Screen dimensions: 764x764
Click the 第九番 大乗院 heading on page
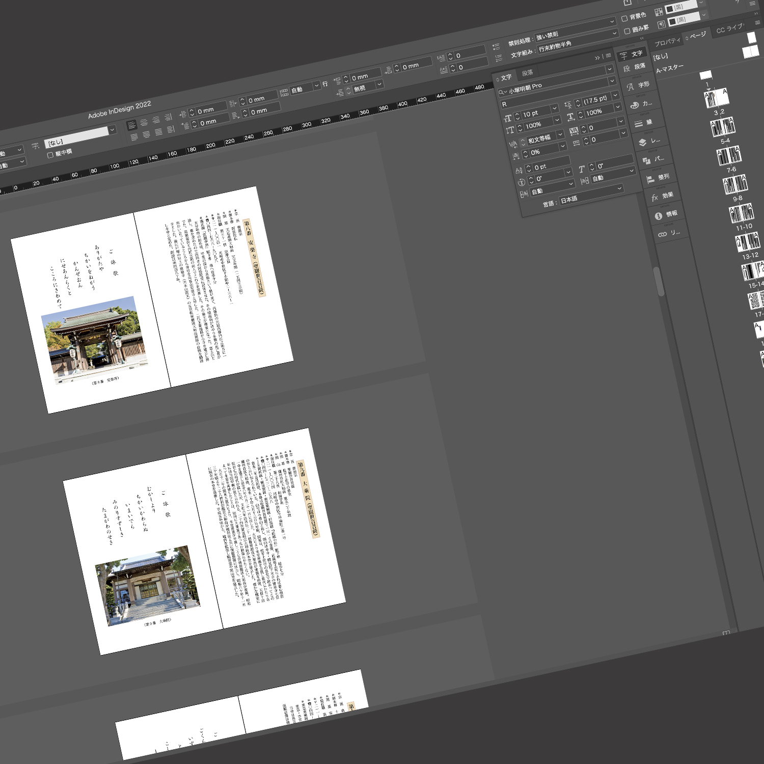(309, 499)
